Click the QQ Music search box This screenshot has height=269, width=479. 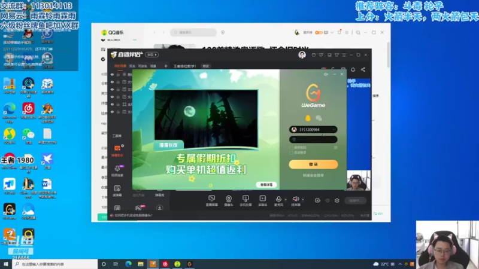[x=193, y=32]
